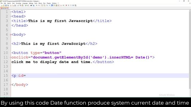Viewport: 191px width, 107px height.
Task: Click the '</body>' tag on line 17
Action: [x=20, y=85]
